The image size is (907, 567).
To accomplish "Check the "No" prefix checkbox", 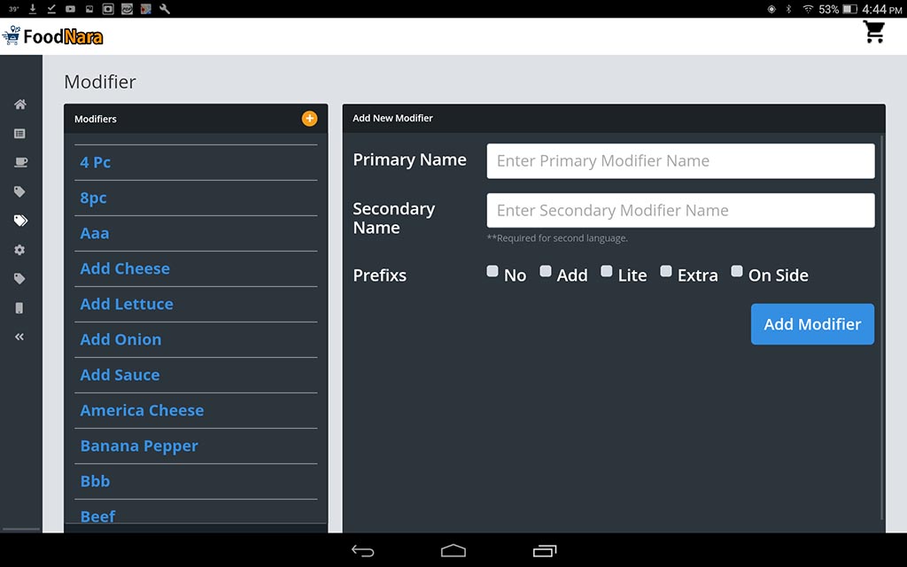I will pos(492,272).
